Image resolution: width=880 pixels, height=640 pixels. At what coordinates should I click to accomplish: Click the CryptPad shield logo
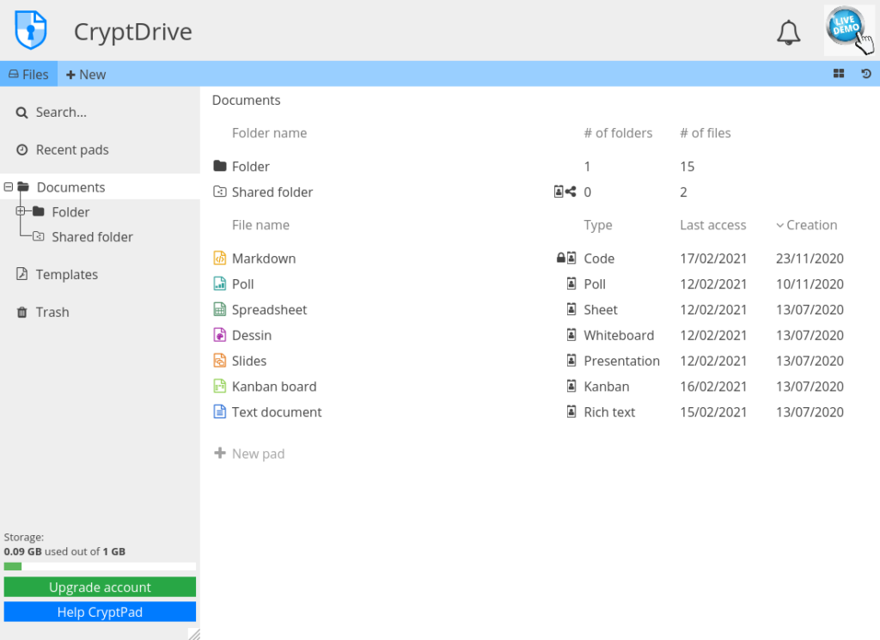(31, 30)
